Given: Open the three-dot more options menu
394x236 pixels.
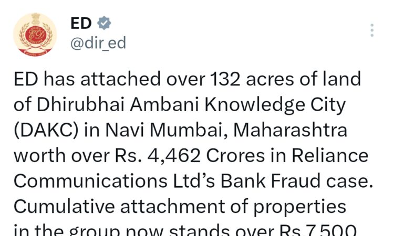Looking at the screenshot, I should coord(372,30).
